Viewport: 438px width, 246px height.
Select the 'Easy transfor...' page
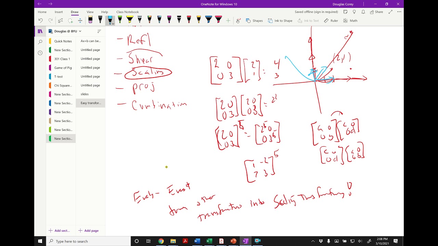(x=91, y=103)
